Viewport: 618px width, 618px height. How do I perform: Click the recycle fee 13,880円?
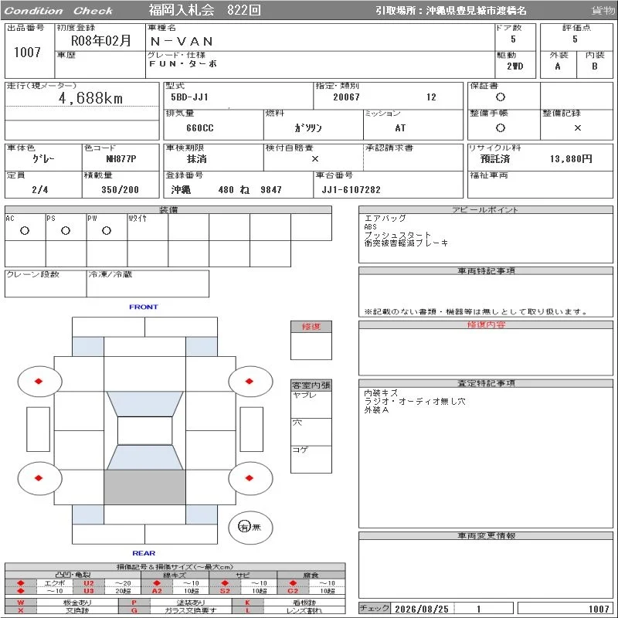(571, 159)
